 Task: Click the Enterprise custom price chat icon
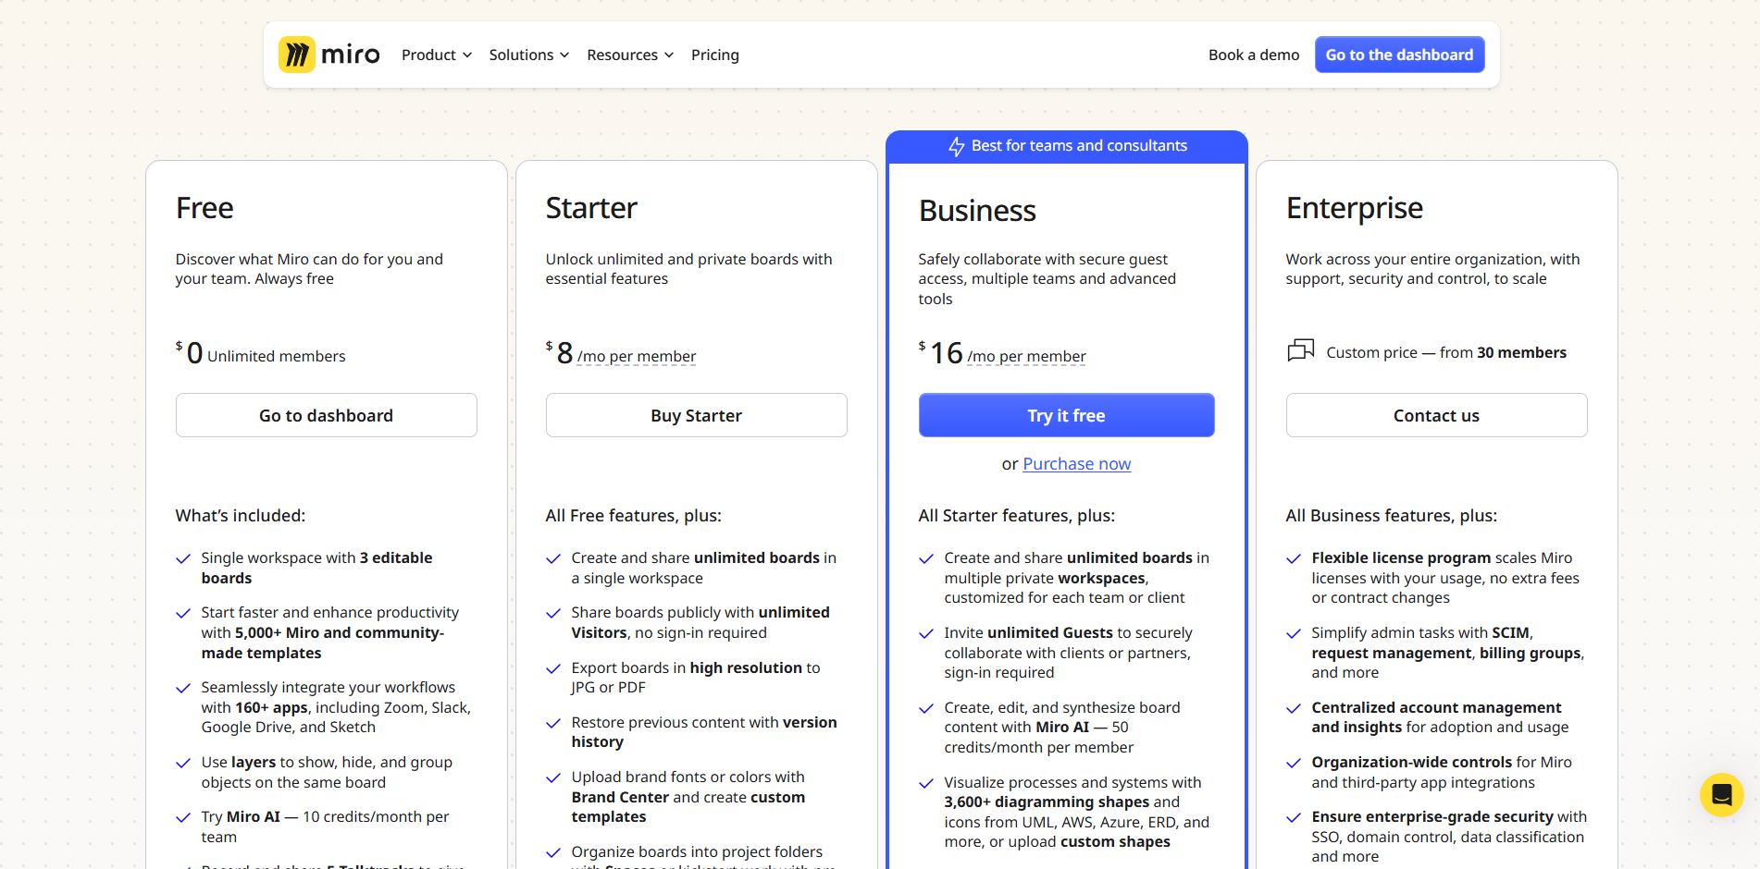point(1301,350)
